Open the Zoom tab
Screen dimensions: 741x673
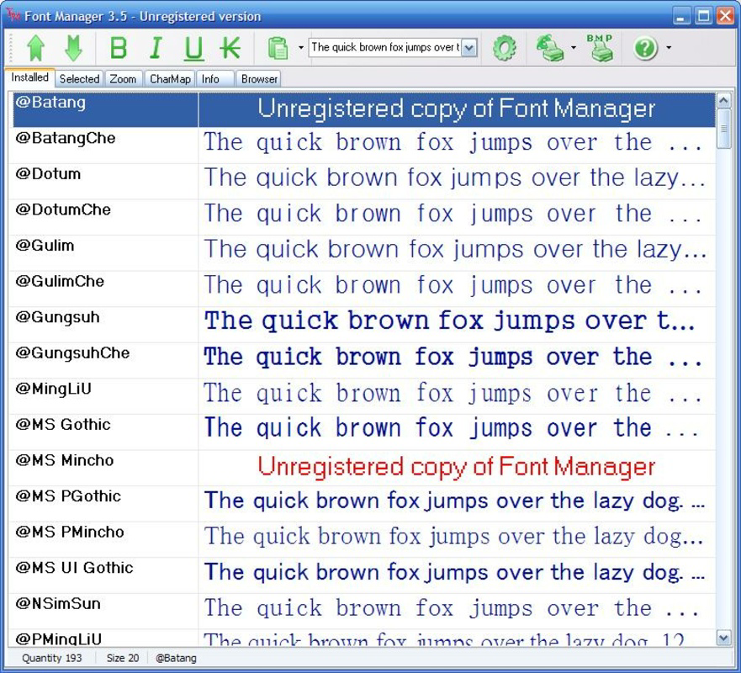pos(123,79)
